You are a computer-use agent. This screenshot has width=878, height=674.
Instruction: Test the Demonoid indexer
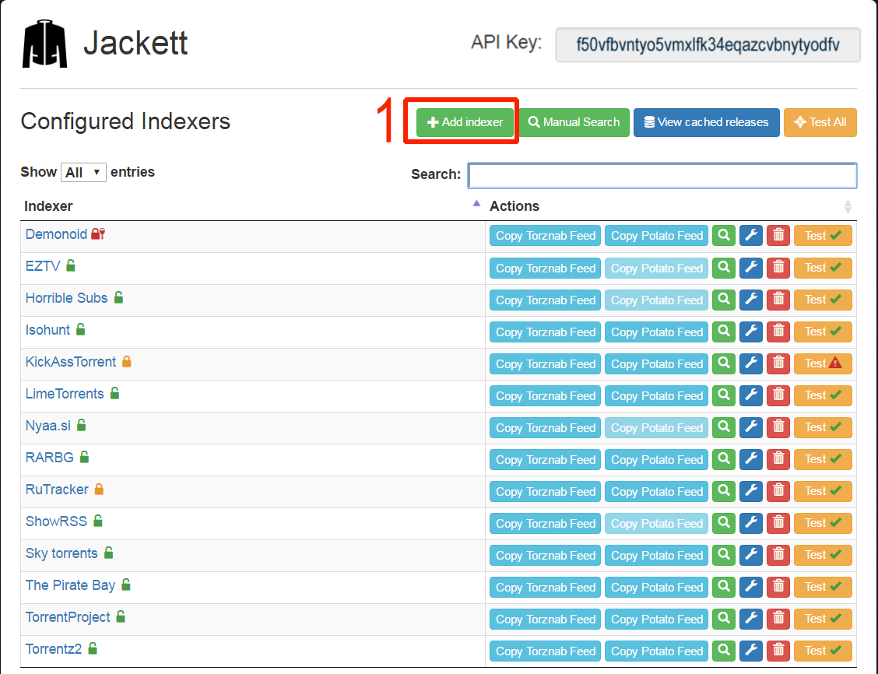tap(824, 236)
